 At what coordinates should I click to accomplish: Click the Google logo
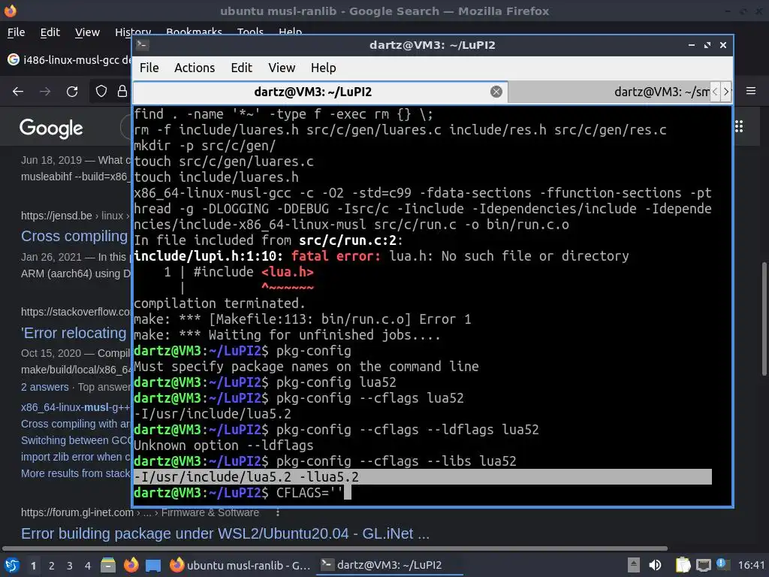click(51, 128)
